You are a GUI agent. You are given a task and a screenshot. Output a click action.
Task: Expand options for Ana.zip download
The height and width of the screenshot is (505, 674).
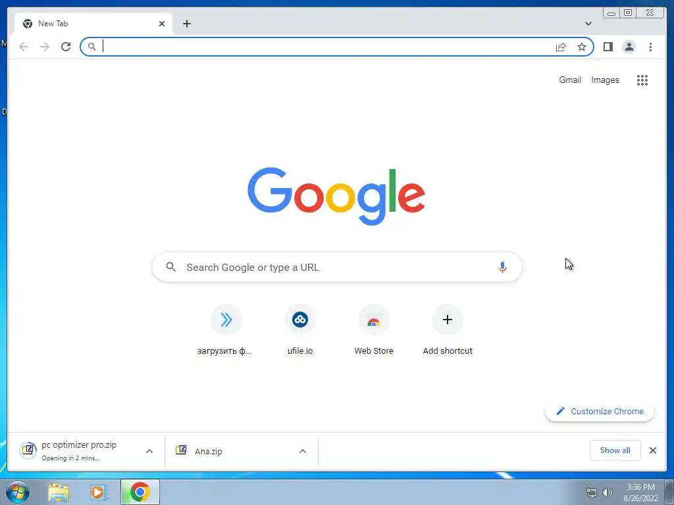click(x=303, y=451)
